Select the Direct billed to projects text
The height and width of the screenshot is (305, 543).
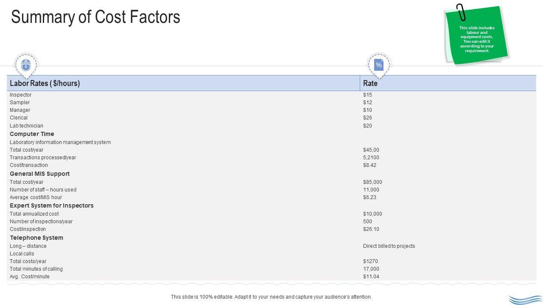pos(389,246)
